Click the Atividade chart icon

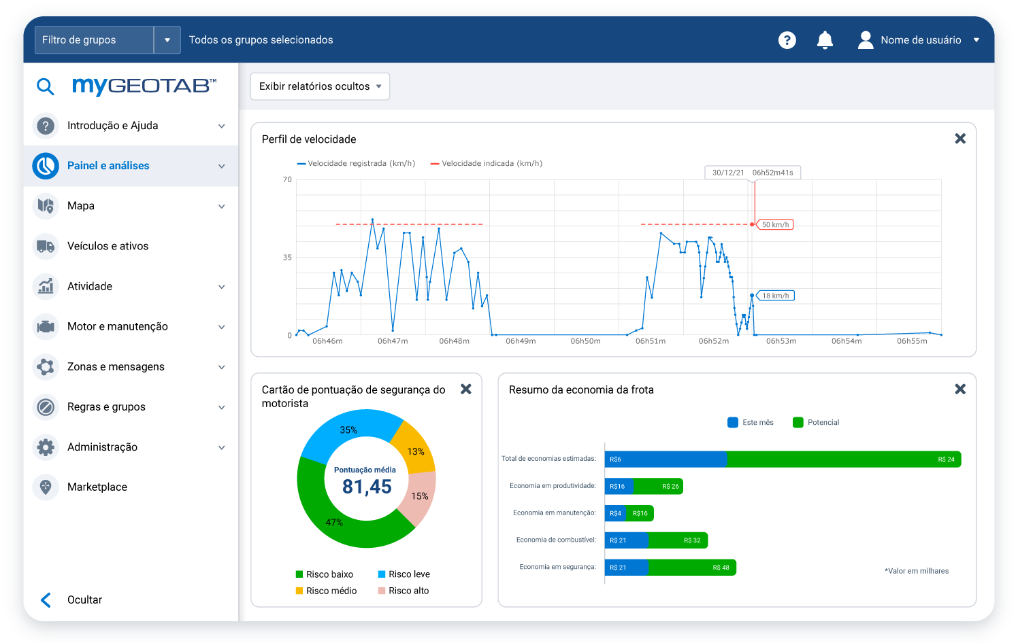pyautogui.click(x=46, y=286)
